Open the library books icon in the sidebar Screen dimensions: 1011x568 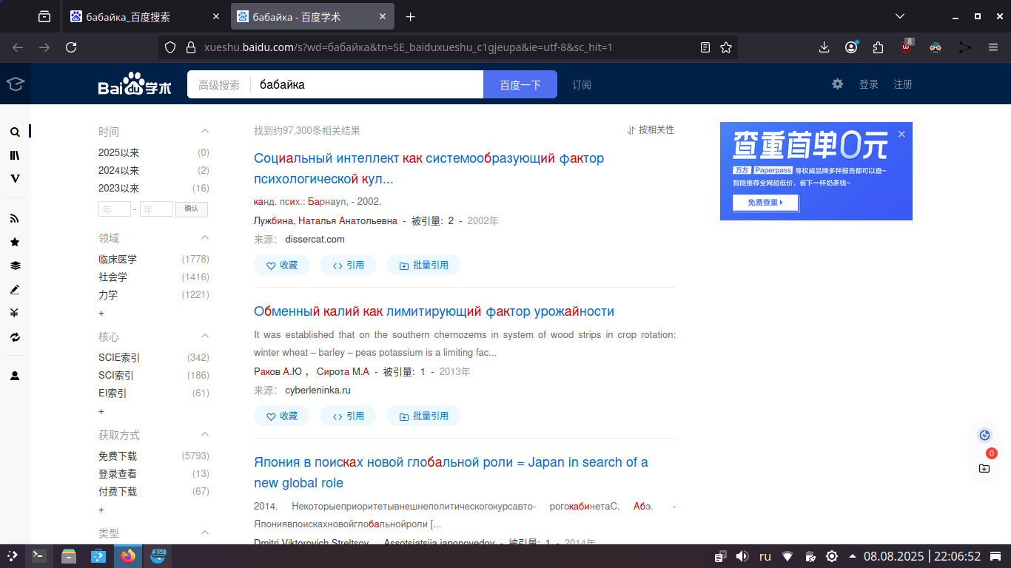click(15, 155)
